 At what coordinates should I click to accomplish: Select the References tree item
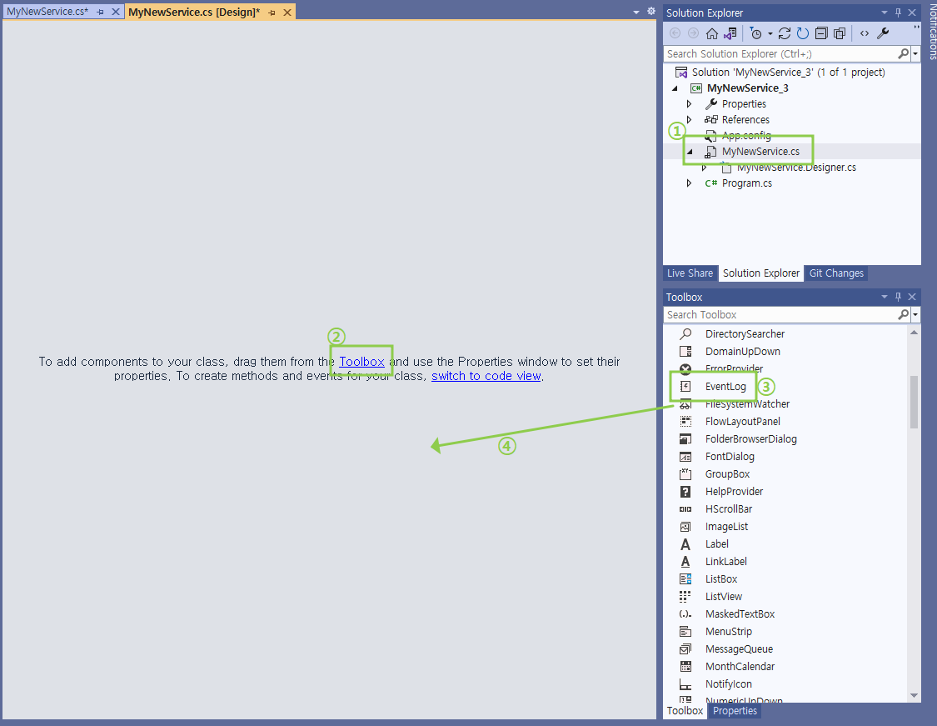[745, 119]
